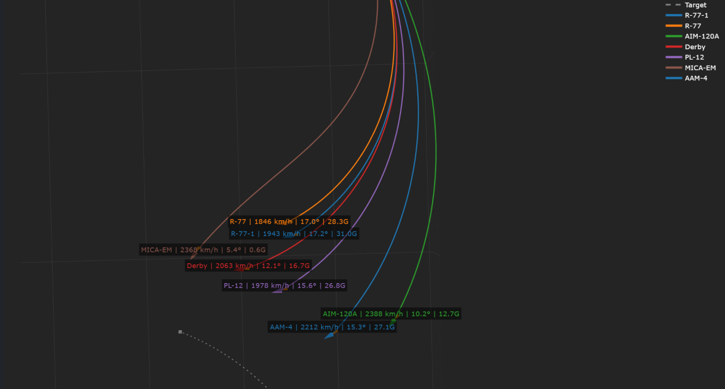Click the green AIM-120A missile arrowhead

point(393,322)
